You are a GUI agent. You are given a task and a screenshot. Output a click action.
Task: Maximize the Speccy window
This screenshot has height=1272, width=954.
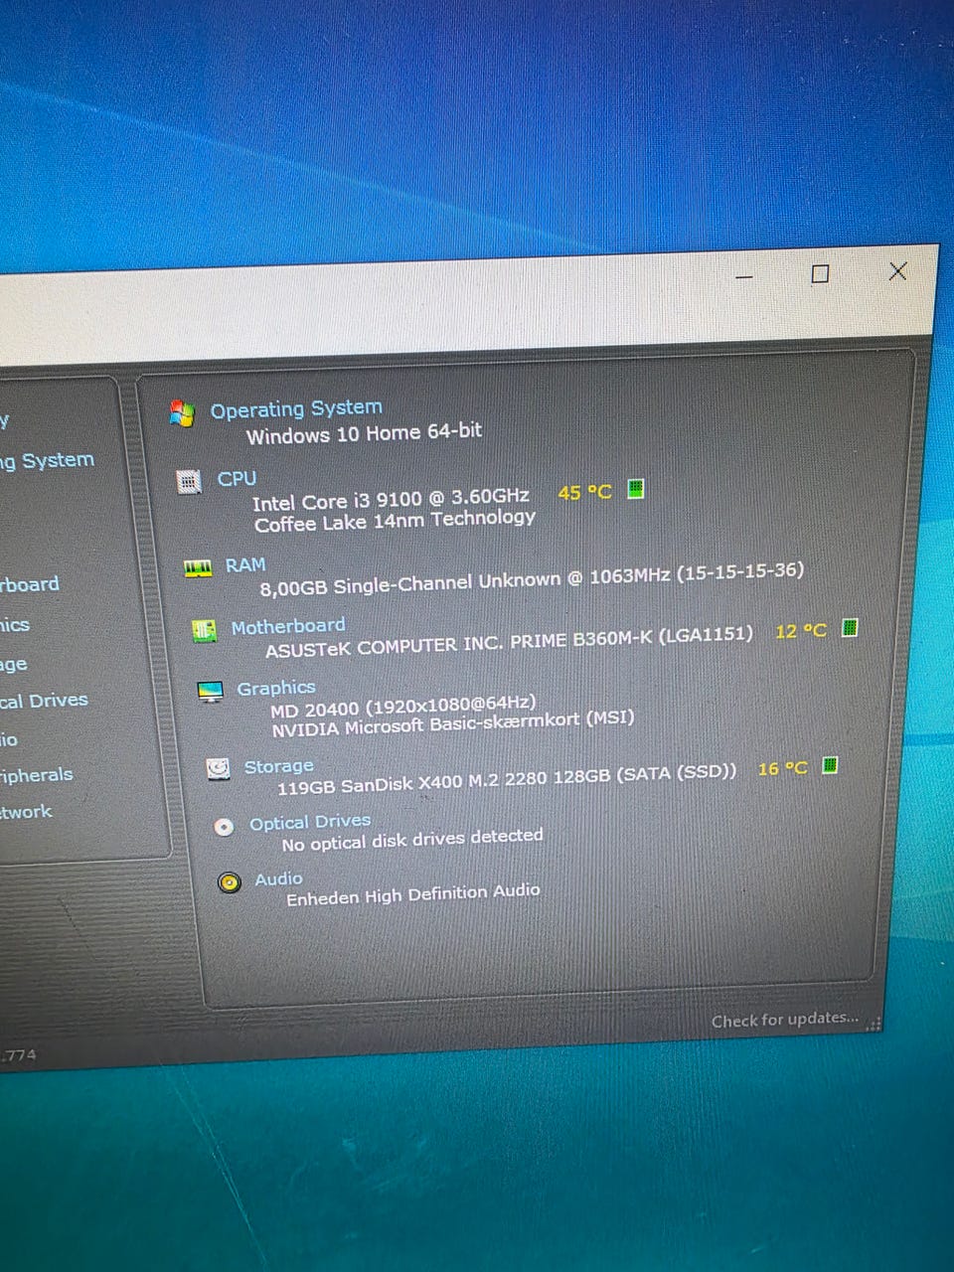click(x=820, y=274)
